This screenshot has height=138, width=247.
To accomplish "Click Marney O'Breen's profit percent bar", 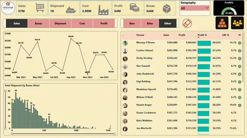I will tap(204, 43).
